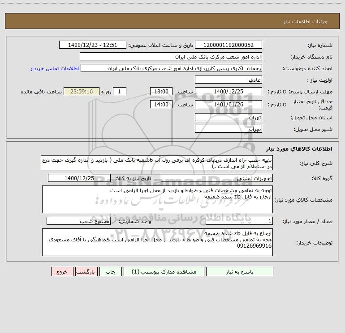Click the quantity field showing 1
Viewport: 345px width, 333px height.
pyautogui.click(x=239, y=221)
